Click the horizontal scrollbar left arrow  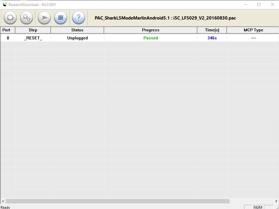pyautogui.click(x=2, y=201)
